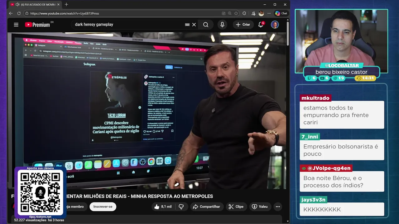Open the YouTube hamburger guide menu
399x224 pixels.
pos(16,25)
